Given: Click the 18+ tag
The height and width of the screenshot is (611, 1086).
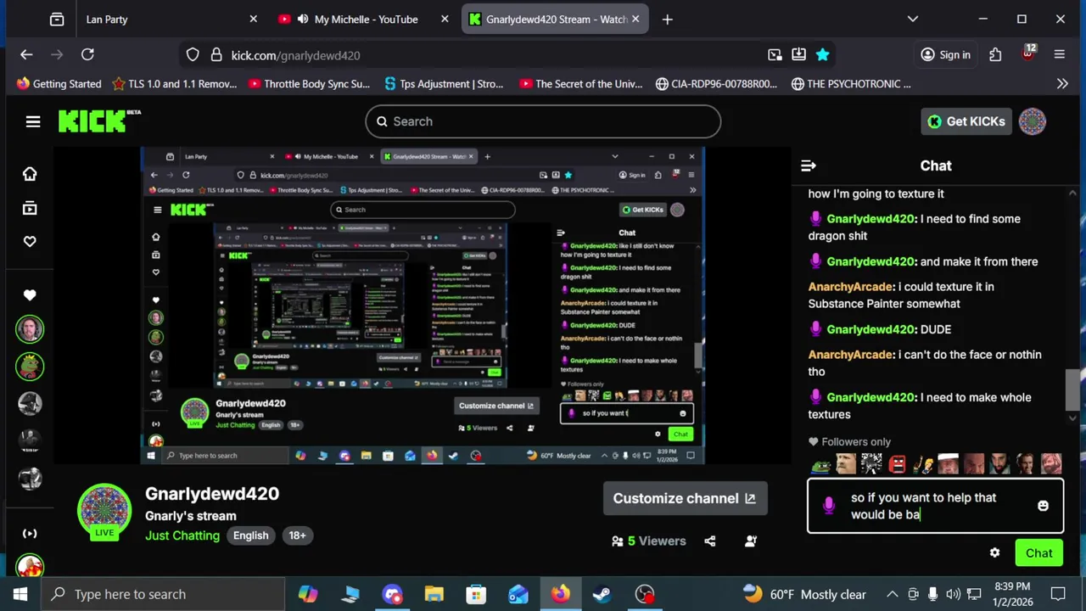Looking at the screenshot, I should [297, 535].
